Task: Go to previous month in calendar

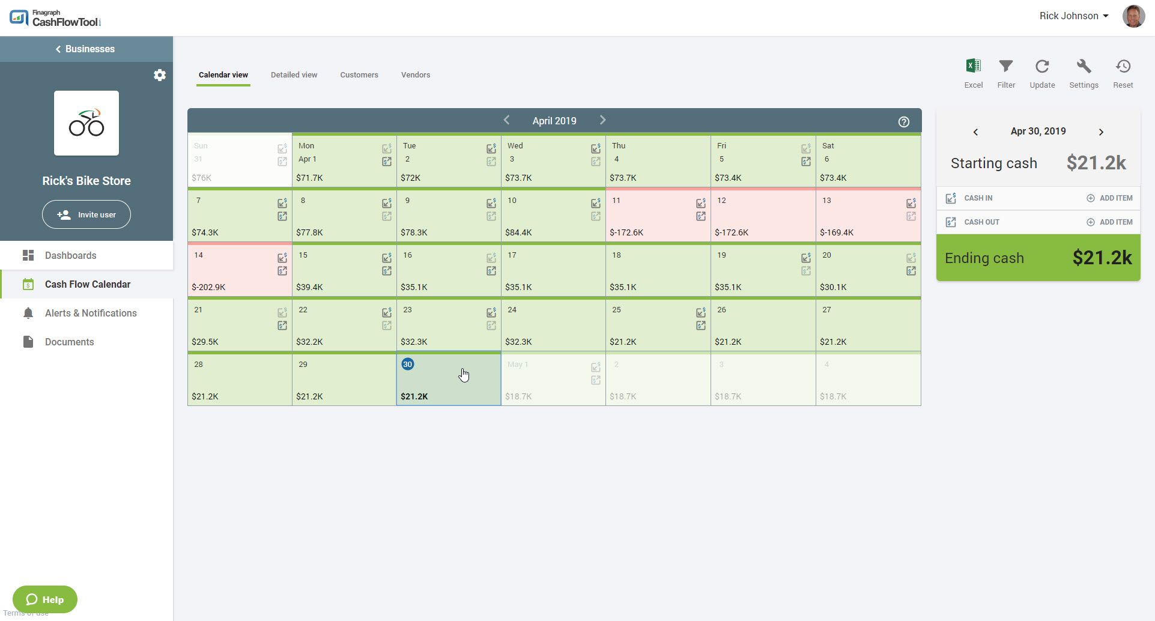Action: [x=506, y=120]
